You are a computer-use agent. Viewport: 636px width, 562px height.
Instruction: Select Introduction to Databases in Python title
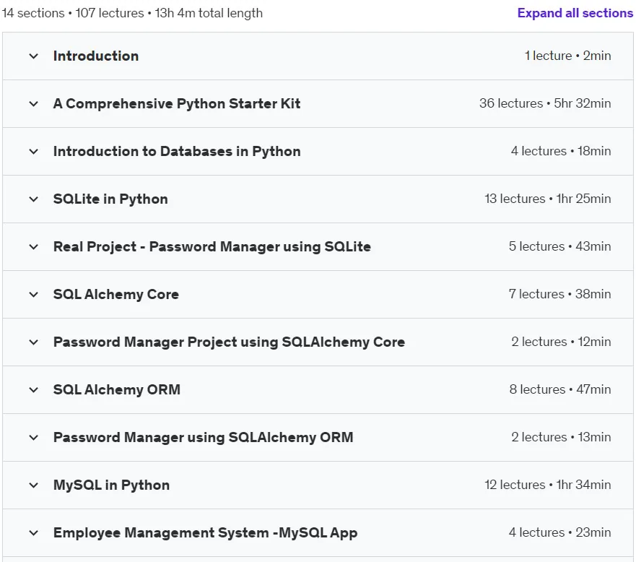[x=178, y=152]
